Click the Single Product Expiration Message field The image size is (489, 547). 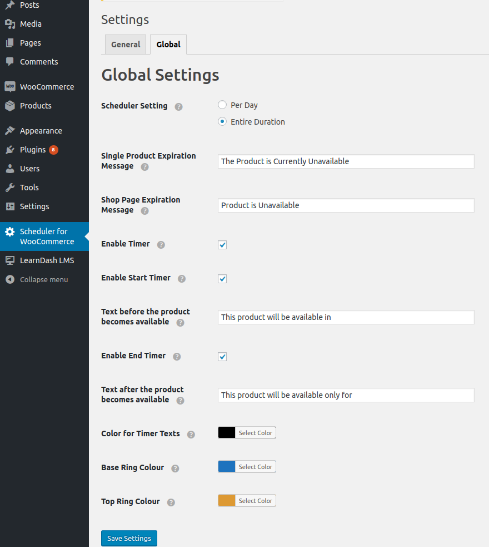coord(346,161)
